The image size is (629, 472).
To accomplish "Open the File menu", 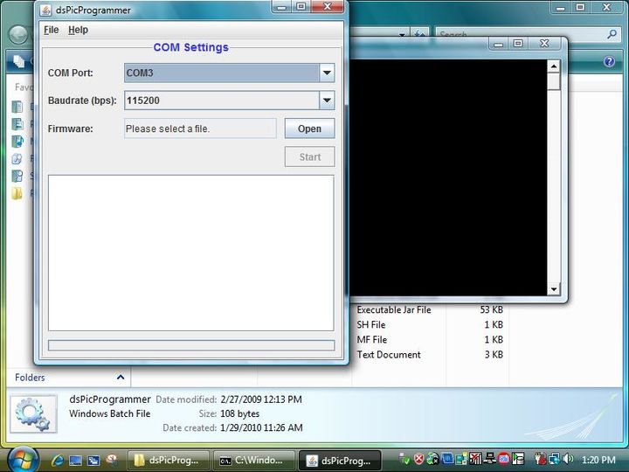I will point(51,30).
